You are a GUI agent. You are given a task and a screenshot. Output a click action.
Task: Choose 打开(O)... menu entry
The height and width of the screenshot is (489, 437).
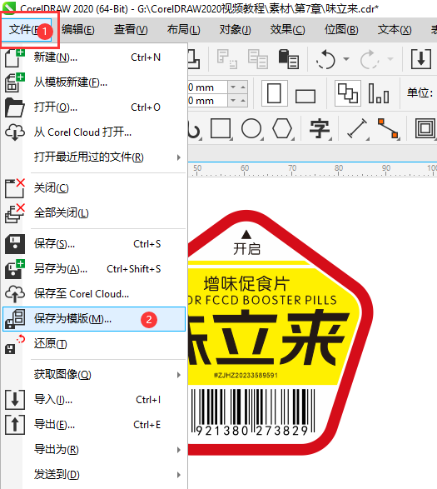point(93,107)
